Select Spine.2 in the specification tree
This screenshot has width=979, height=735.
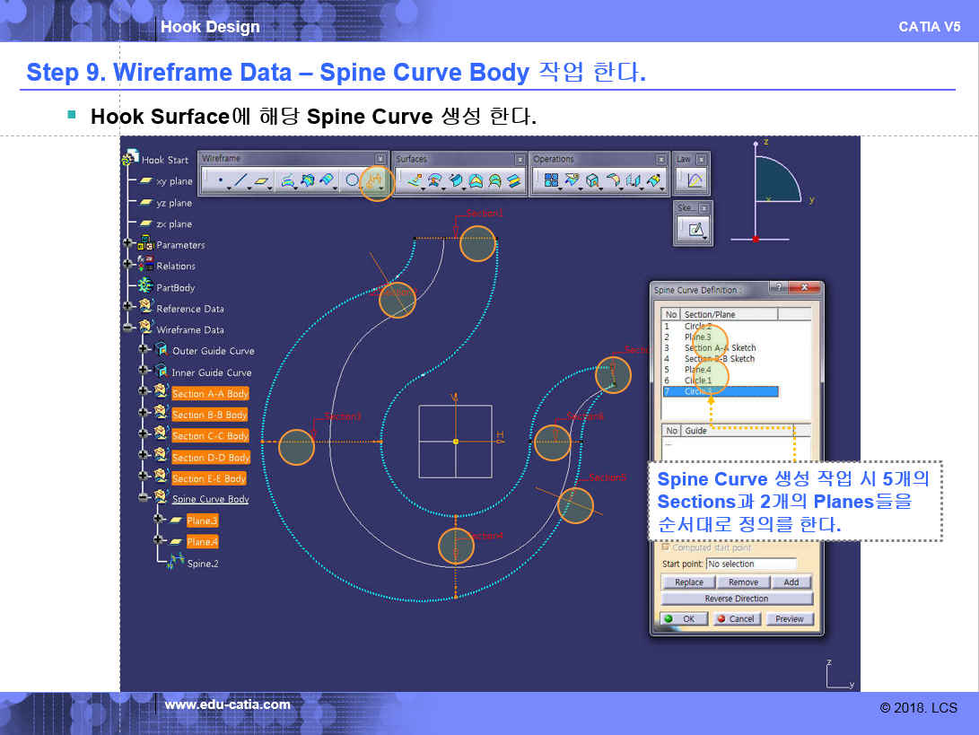[202, 564]
